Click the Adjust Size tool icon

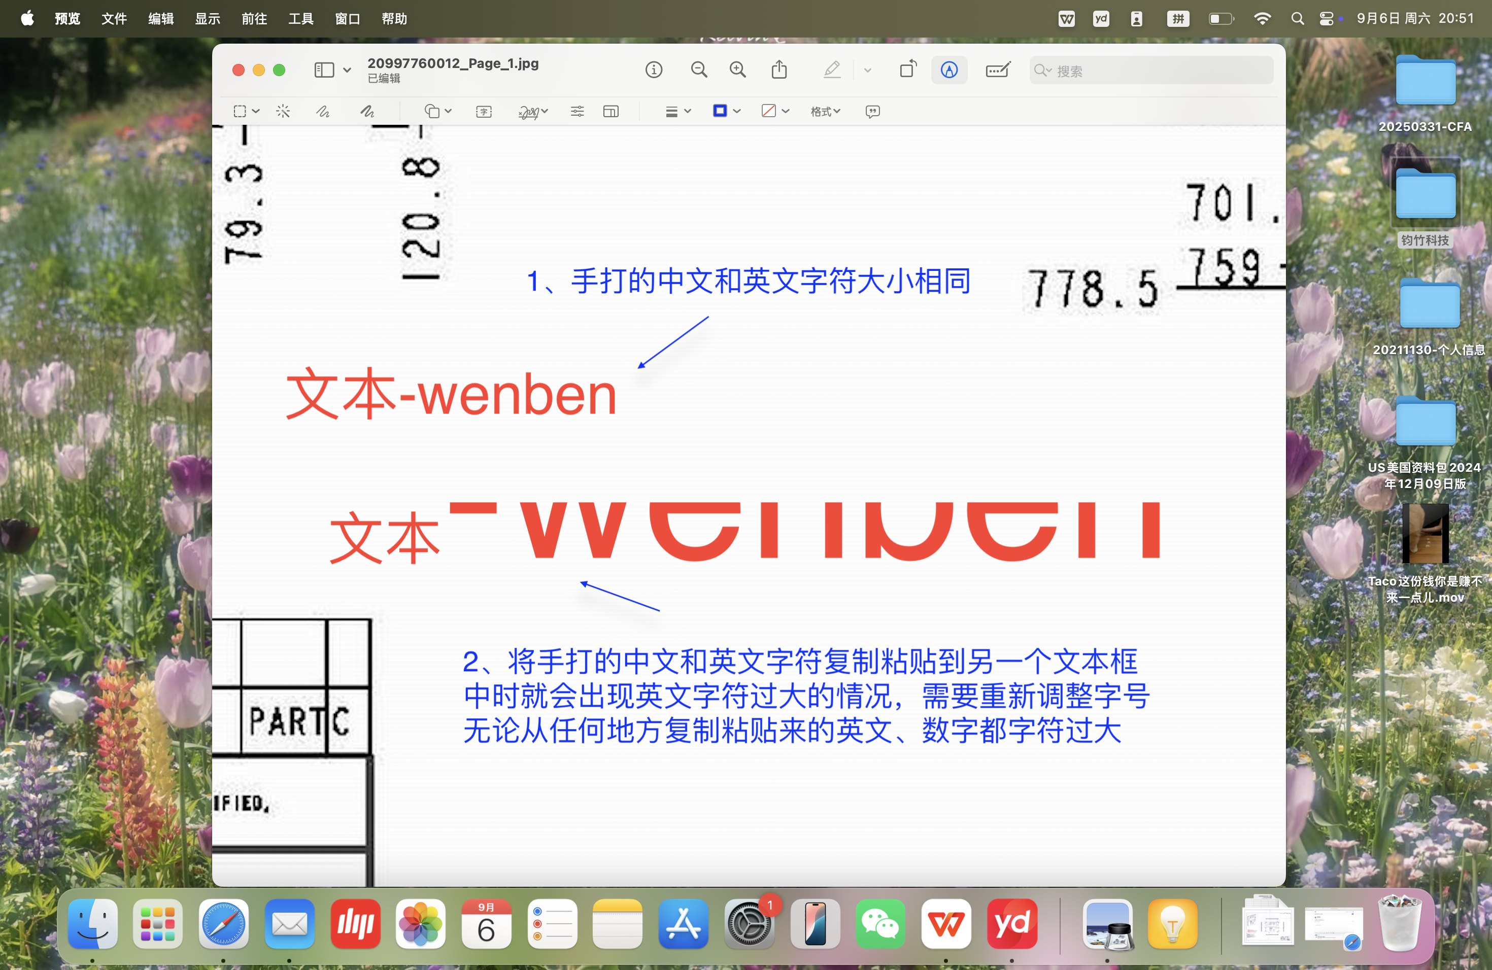click(x=611, y=112)
